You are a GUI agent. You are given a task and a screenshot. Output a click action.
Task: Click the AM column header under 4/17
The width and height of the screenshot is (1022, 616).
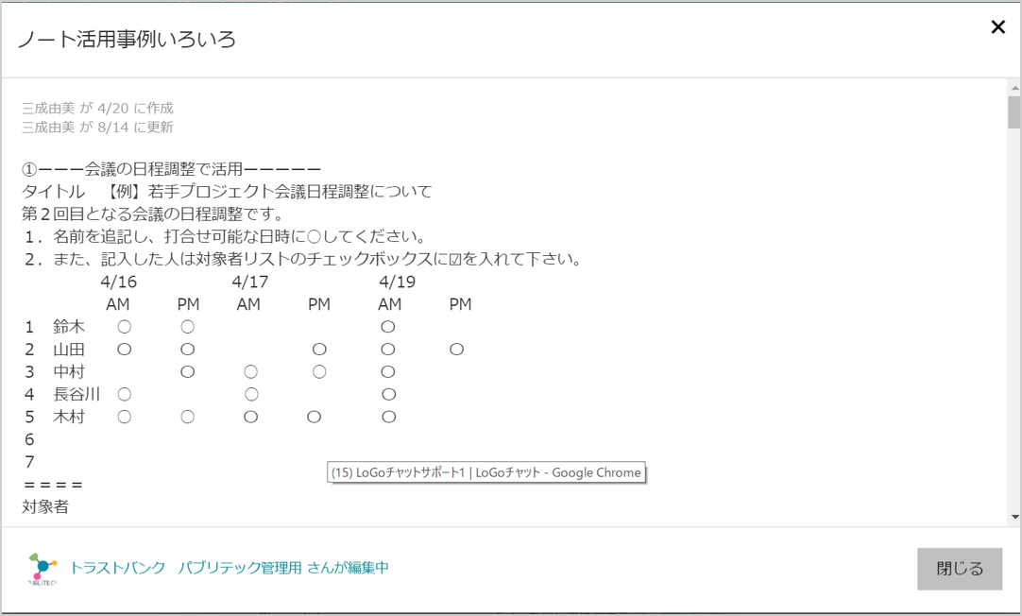click(x=248, y=303)
